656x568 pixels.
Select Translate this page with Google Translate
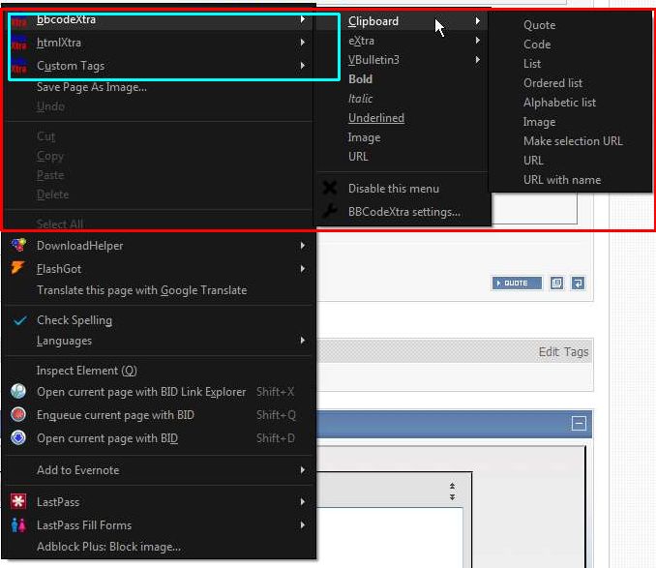coord(142,290)
